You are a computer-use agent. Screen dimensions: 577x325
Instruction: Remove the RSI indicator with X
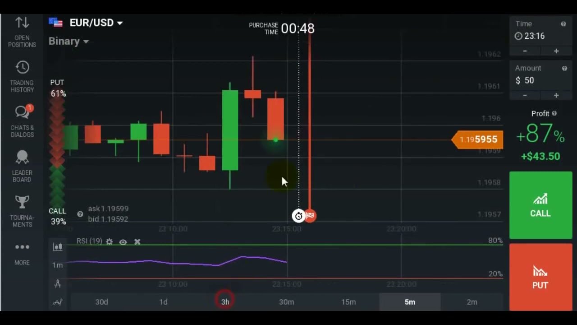pyautogui.click(x=137, y=241)
